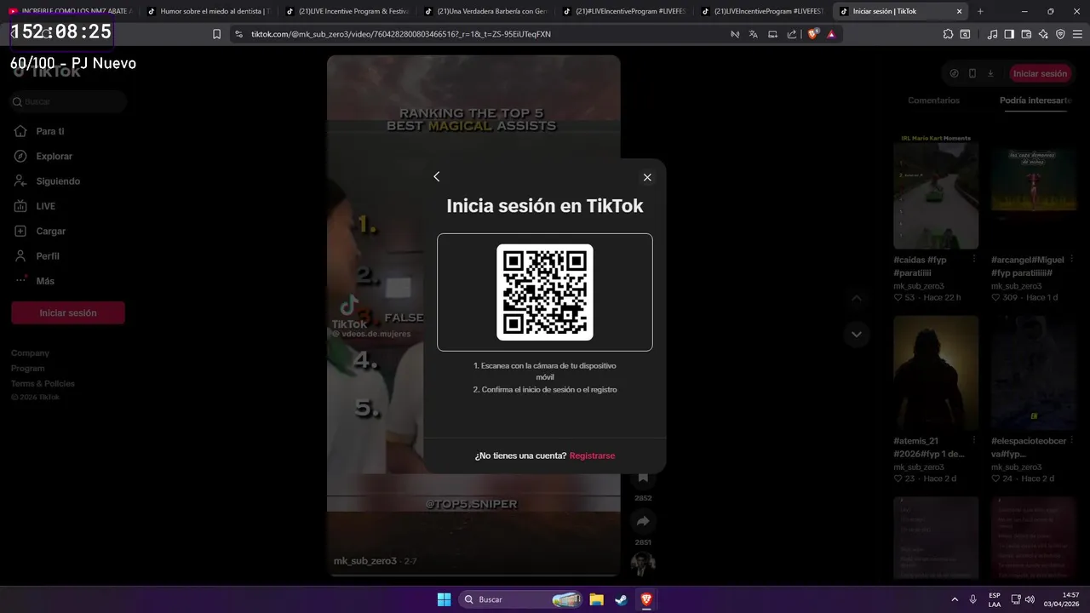Click the share arrow above 2851

coord(643,521)
